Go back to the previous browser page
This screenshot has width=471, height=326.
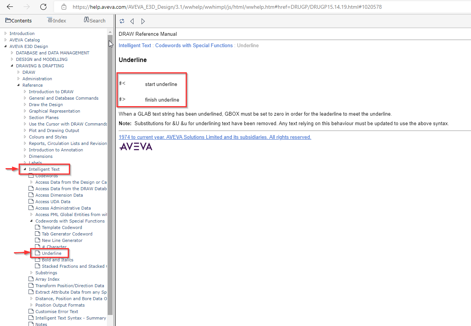click(10, 7)
